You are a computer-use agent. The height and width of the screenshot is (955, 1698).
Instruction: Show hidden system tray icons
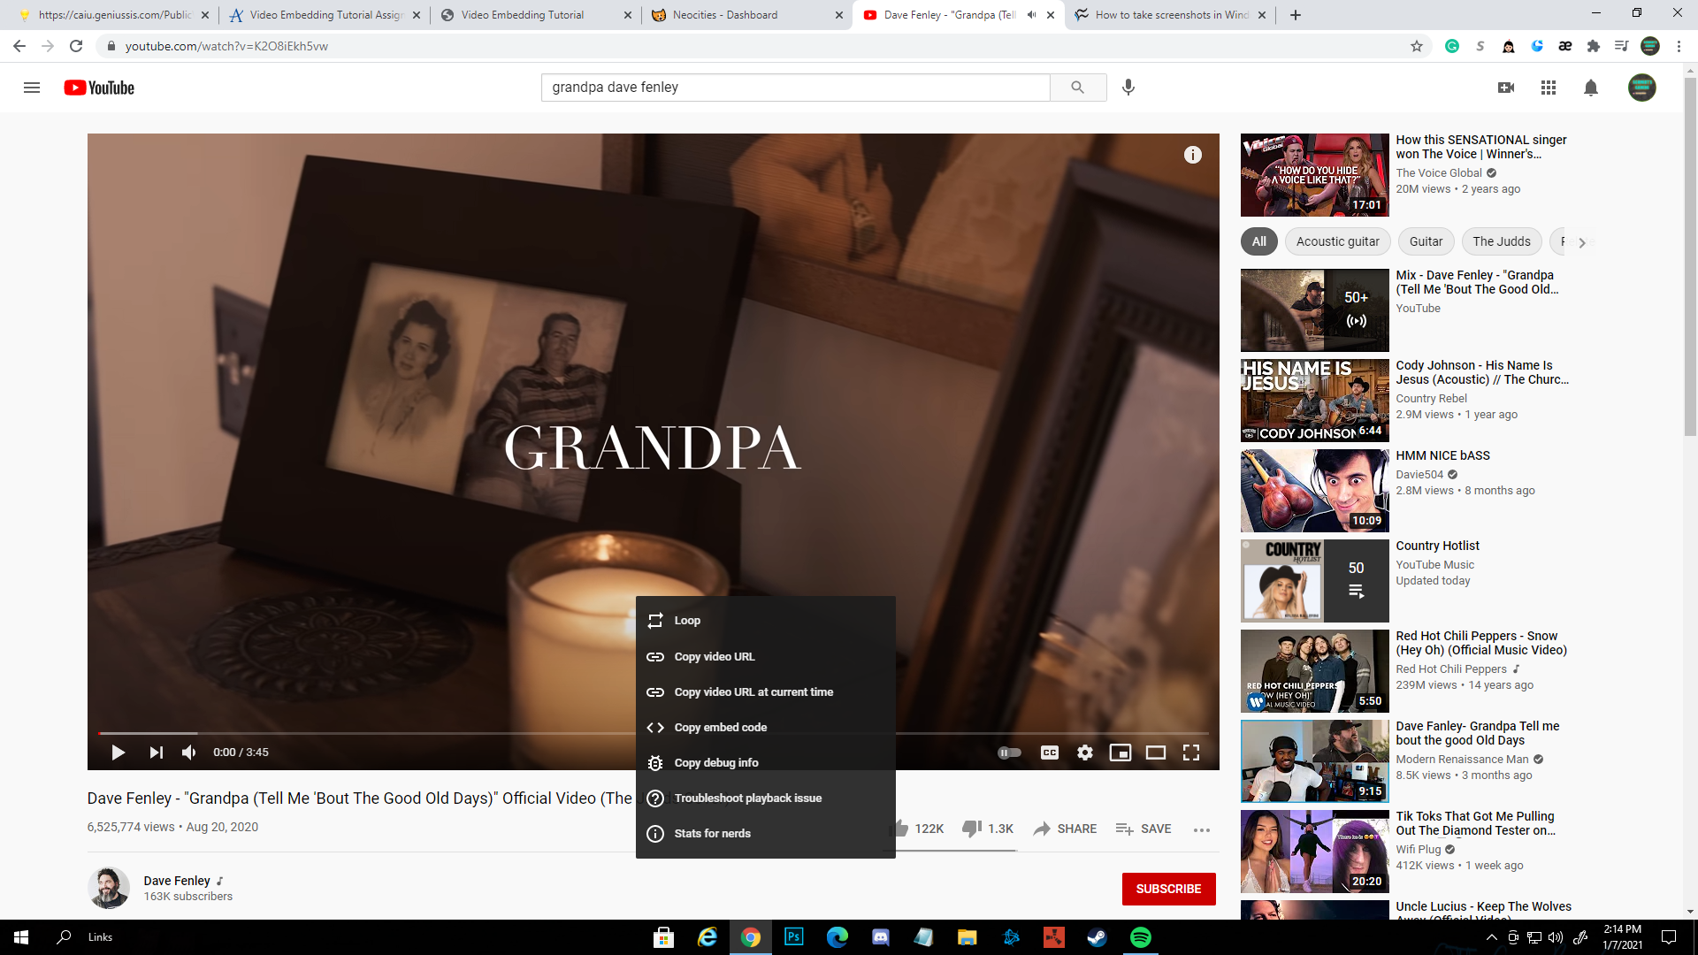1492,937
